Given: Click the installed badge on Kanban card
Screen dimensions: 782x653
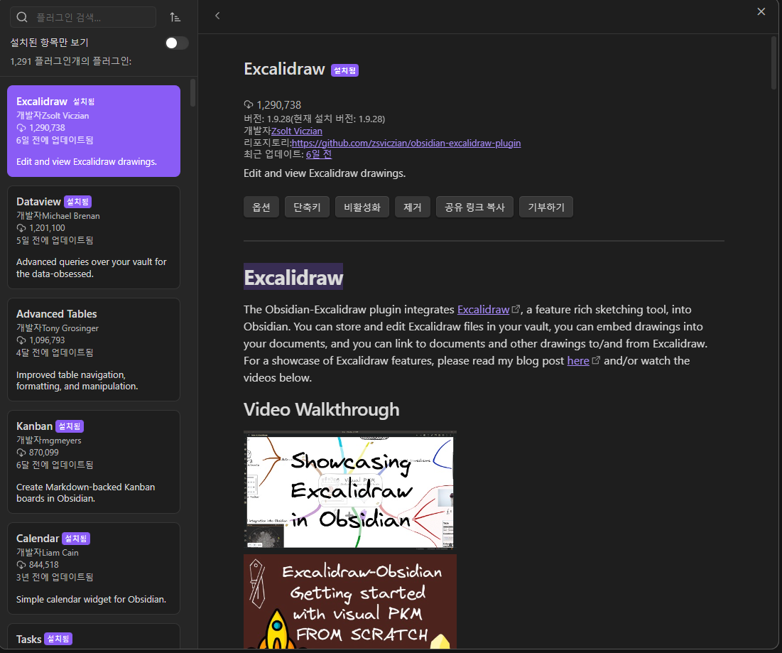Looking at the screenshot, I should pos(70,426).
